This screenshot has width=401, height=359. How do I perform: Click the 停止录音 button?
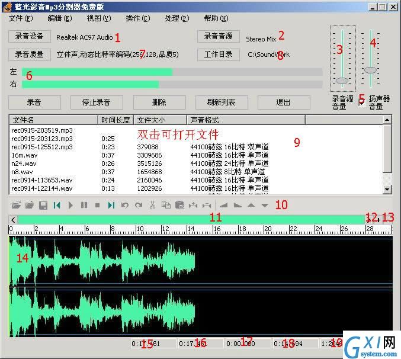97,102
